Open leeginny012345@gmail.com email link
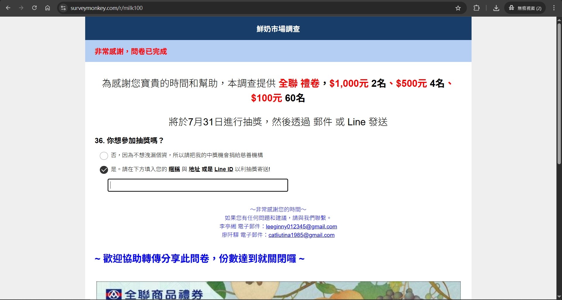 [x=301, y=226]
